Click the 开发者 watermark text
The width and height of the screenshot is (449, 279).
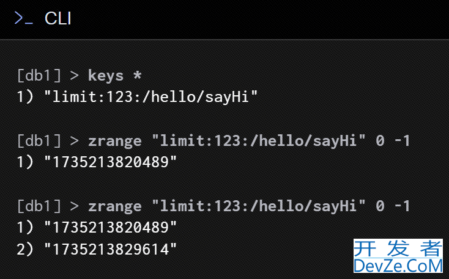click(398, 248)
